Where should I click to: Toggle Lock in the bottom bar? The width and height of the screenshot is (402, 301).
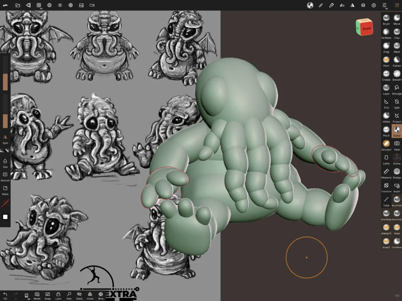tap(58, 296)
